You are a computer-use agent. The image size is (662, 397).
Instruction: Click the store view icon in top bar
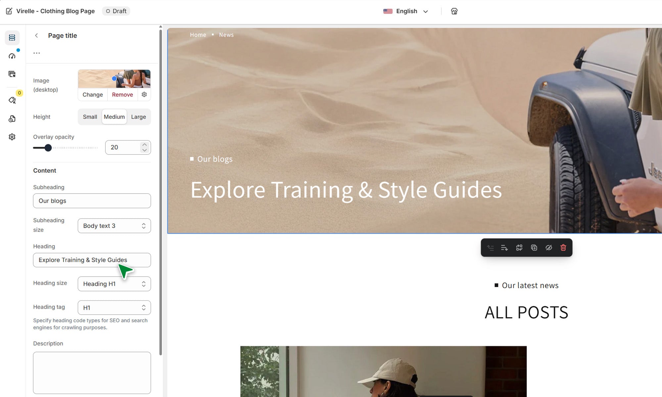[x=454, y=11]
